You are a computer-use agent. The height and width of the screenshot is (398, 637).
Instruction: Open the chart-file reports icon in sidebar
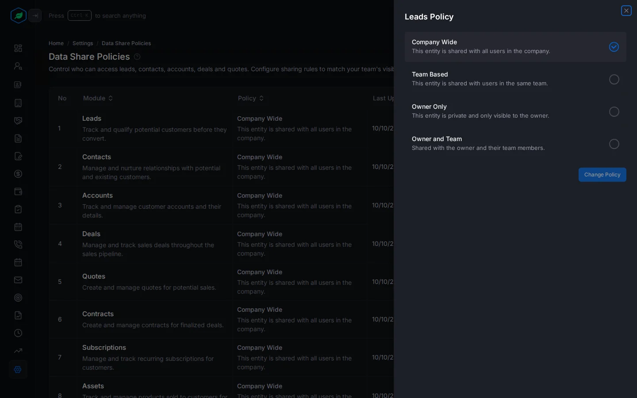[18, 315]
